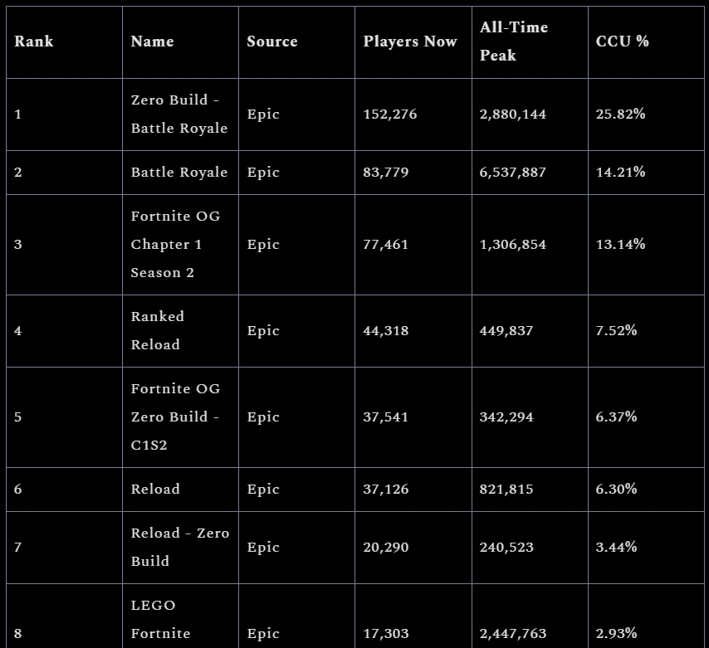Click the 13.14% CCU value

pyautogui.click(x=620, y=245)
